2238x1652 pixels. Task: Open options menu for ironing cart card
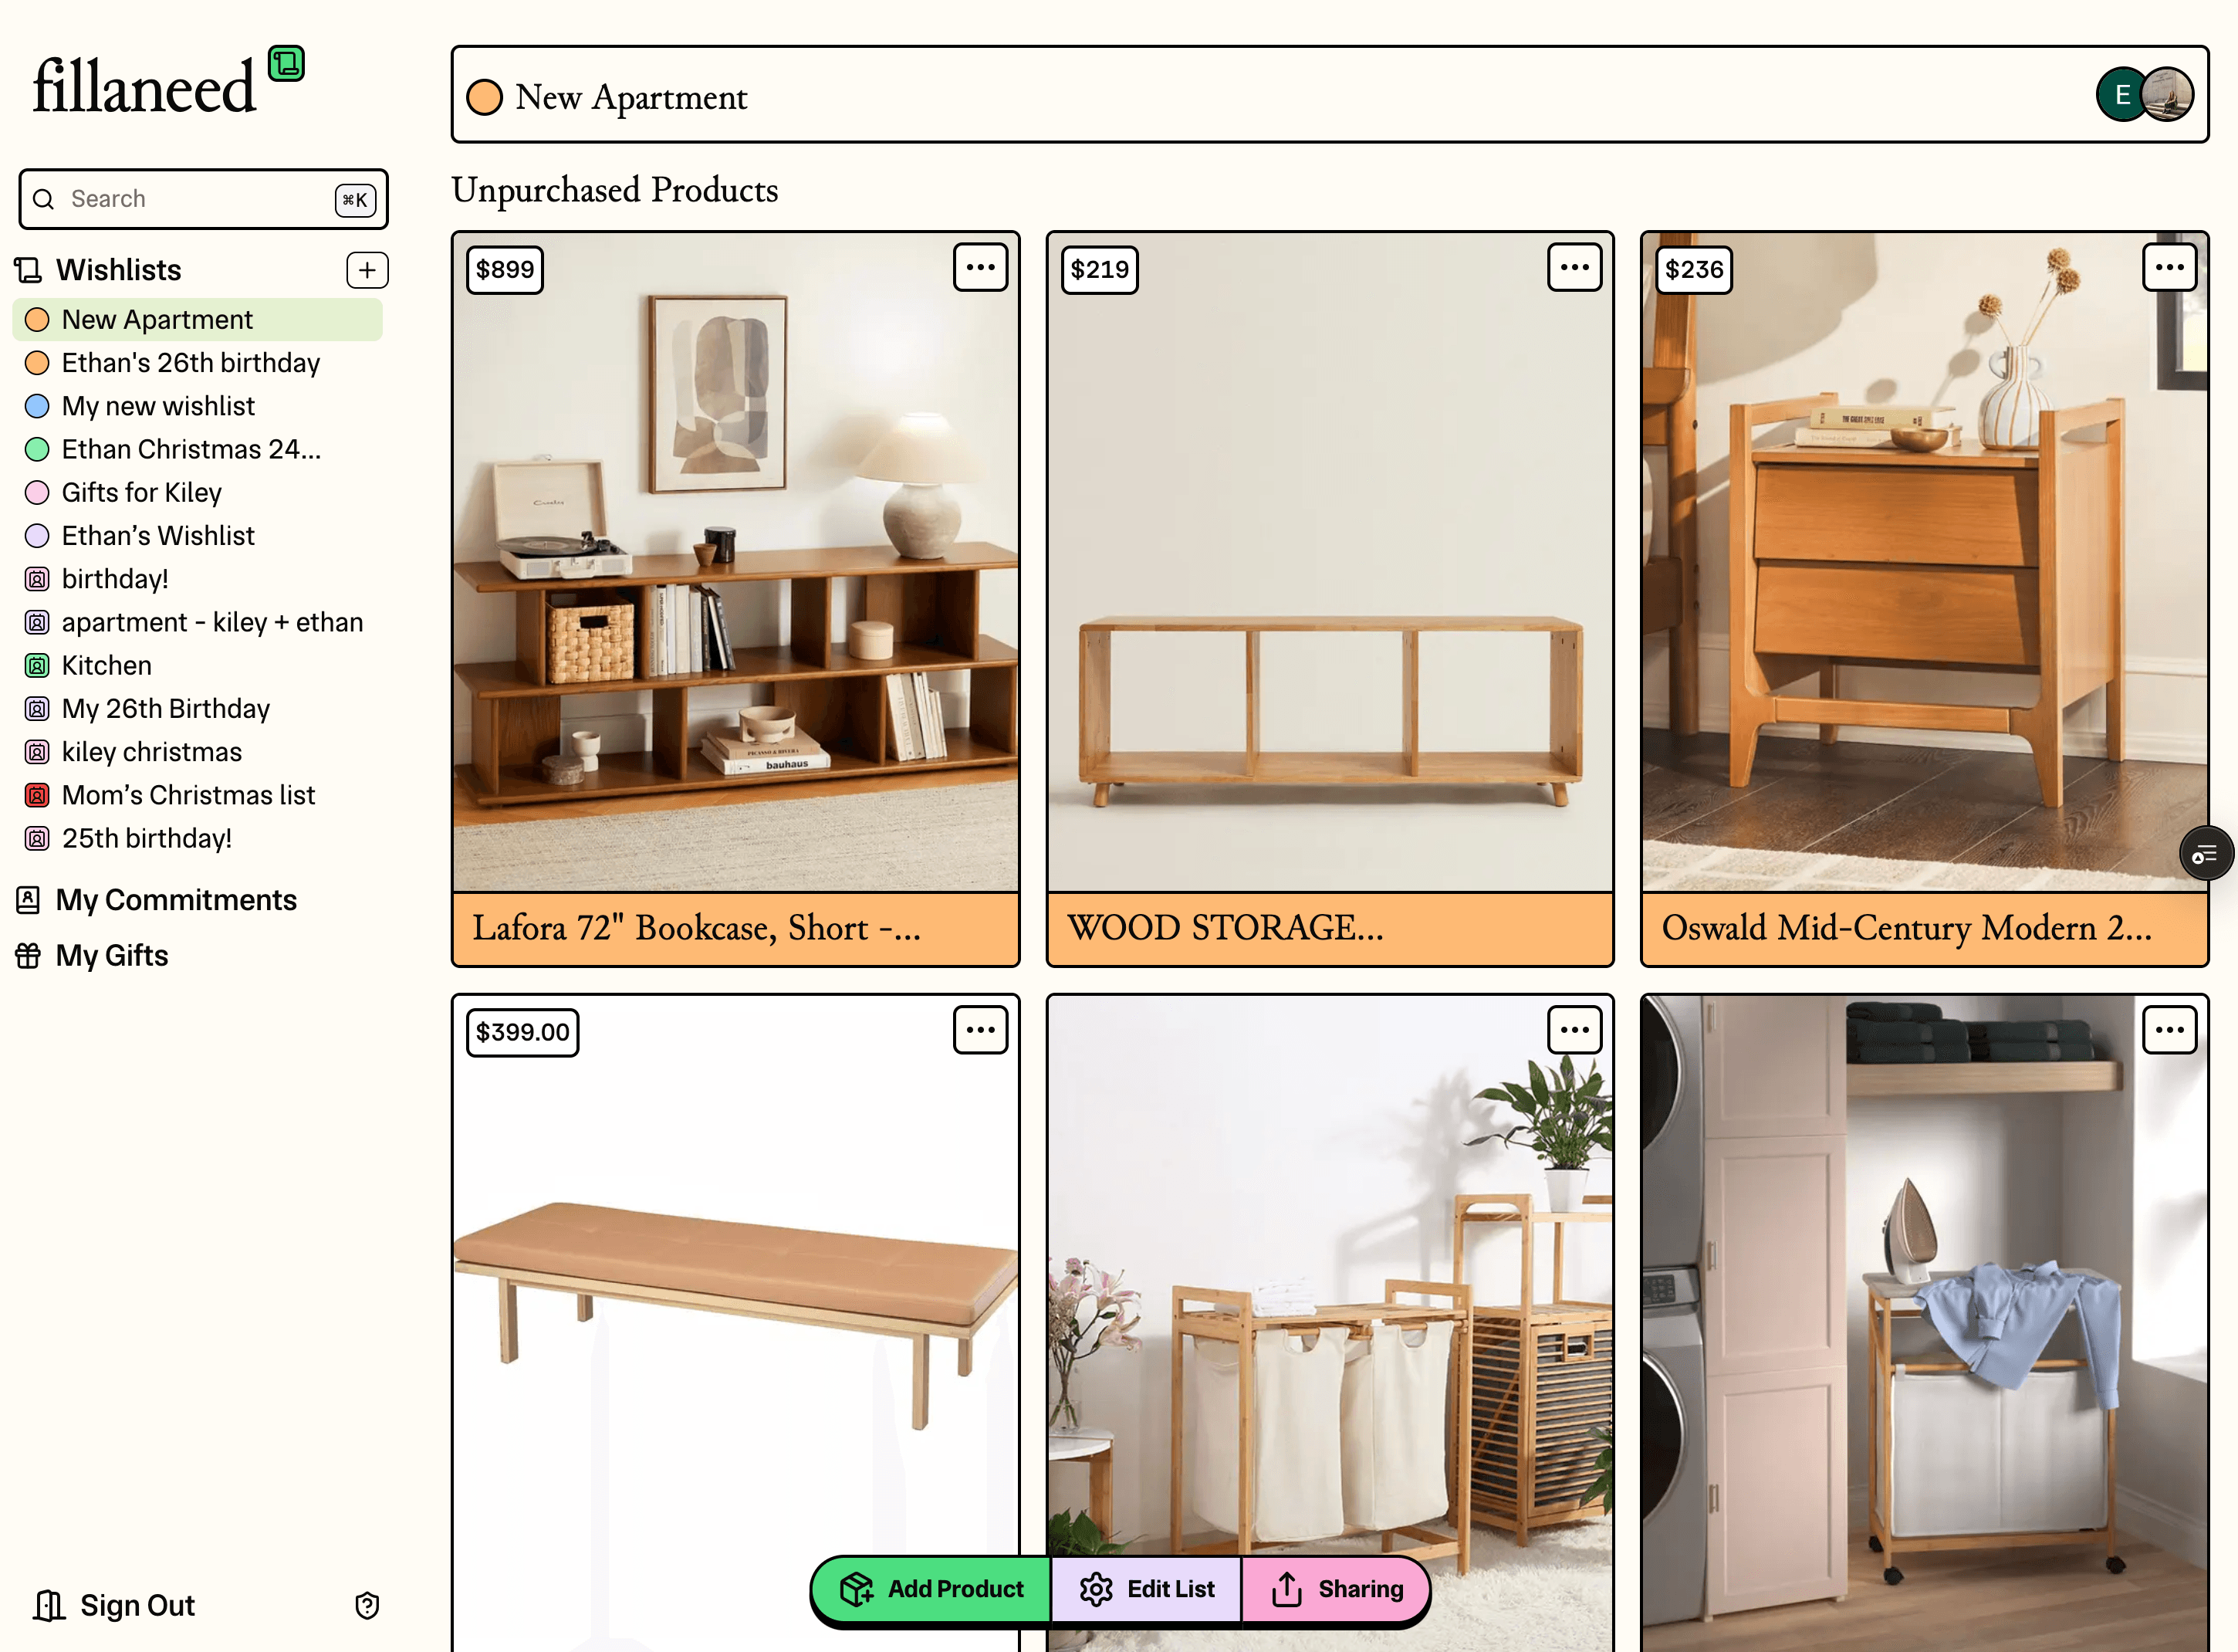coord(2169,1030)
